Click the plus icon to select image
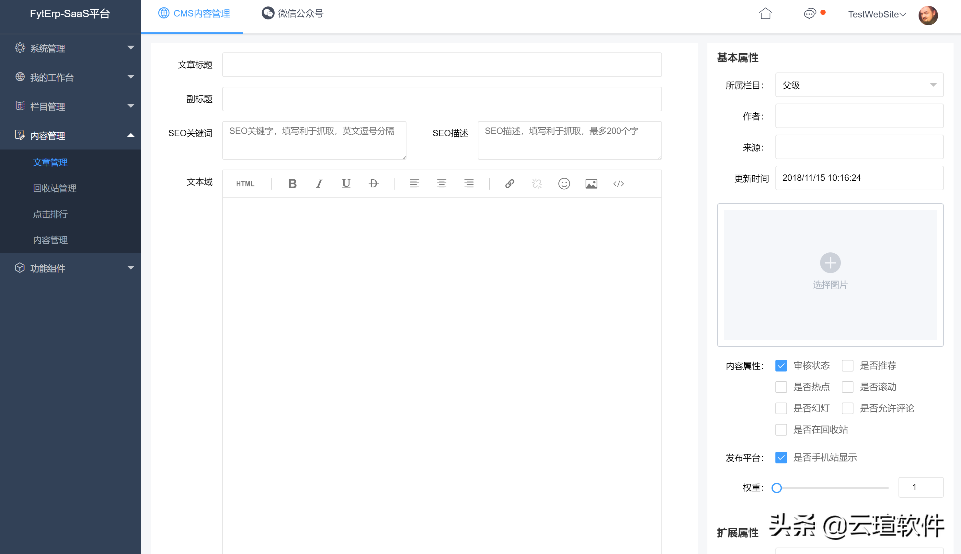Screen dimensions: 961x554 click(x=830, y=262)
